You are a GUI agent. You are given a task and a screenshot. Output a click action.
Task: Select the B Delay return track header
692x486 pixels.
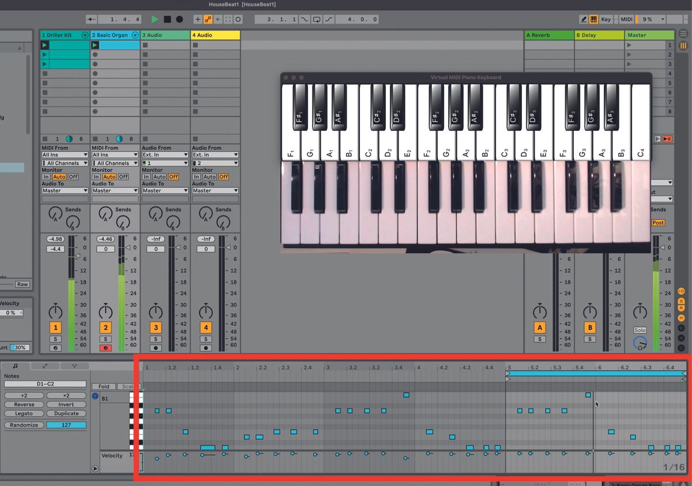pos(600,35)
